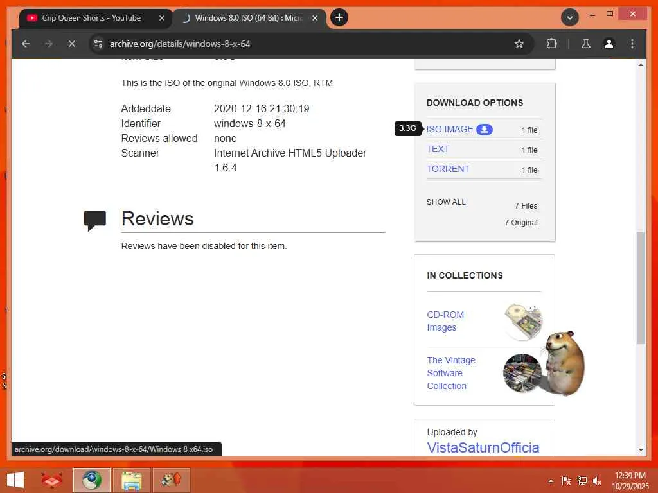
Task: Click "Reviews have been disabled" text
Action: click(x=204, y=246)
